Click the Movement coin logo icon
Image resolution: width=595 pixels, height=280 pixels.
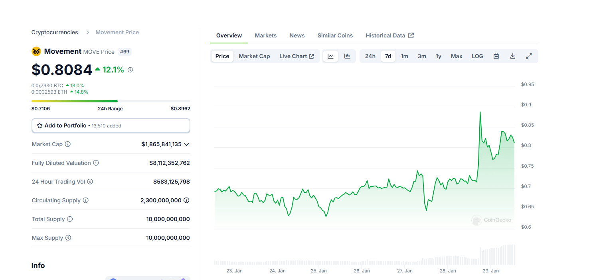click(x=36, y=51)
